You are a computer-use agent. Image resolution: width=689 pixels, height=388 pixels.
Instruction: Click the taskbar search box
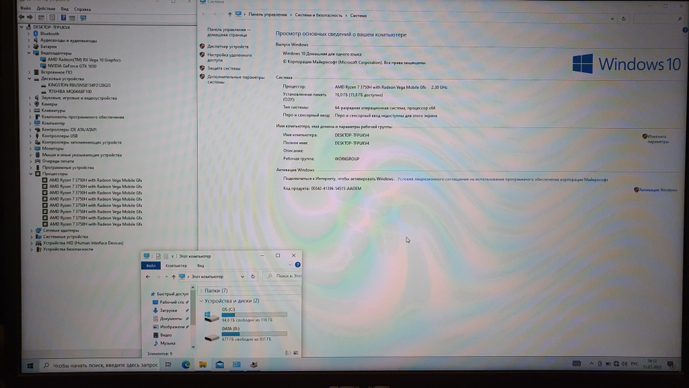pyautogui.click(x=101, y=365)
